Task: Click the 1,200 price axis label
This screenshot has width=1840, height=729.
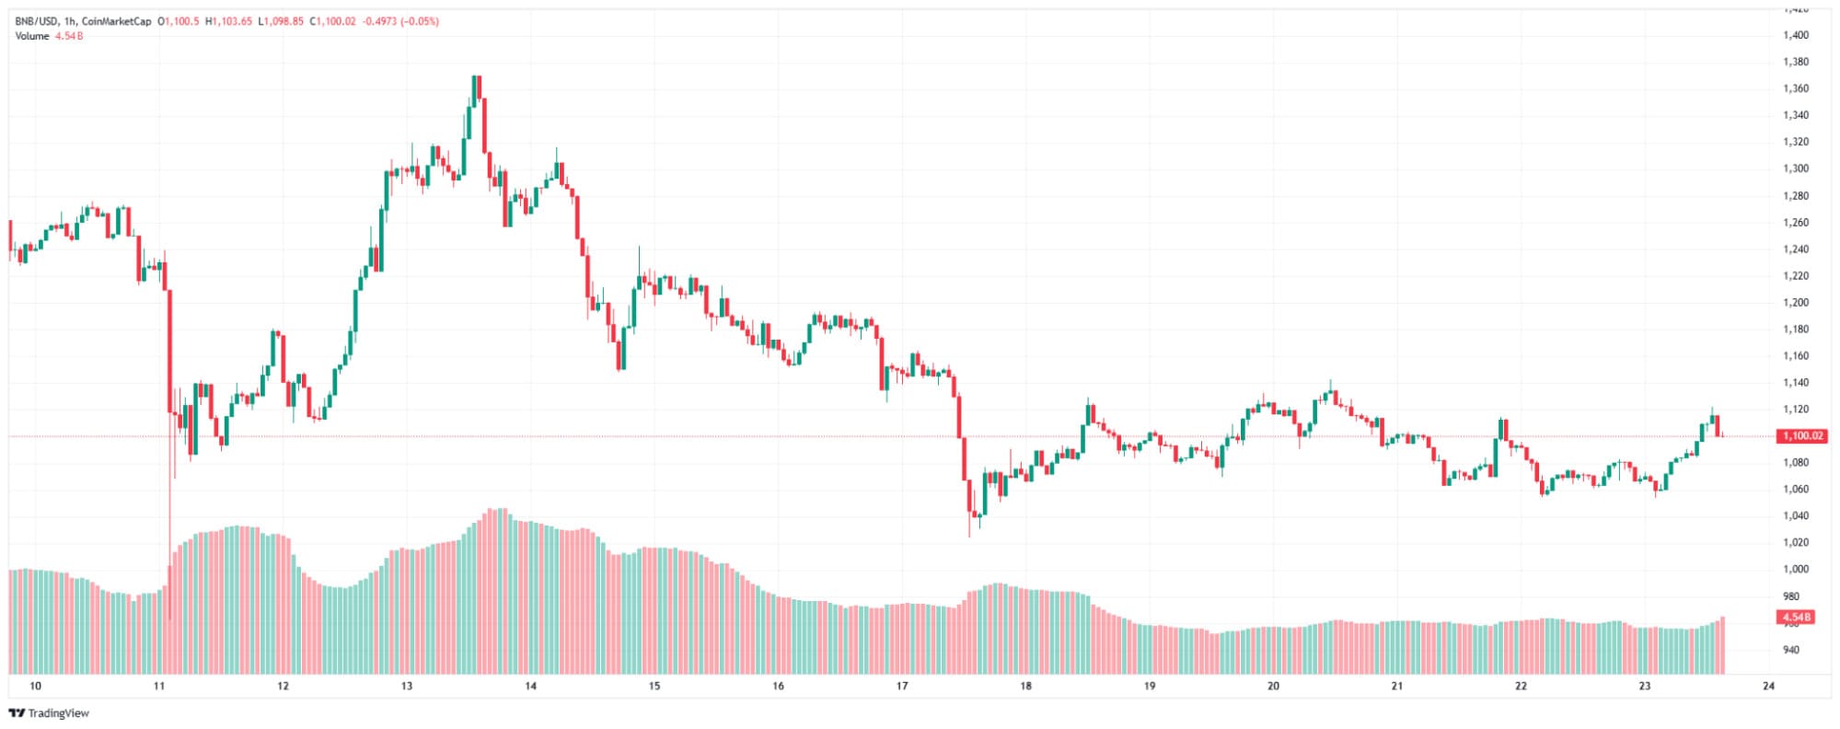Action: point(1795,303)
